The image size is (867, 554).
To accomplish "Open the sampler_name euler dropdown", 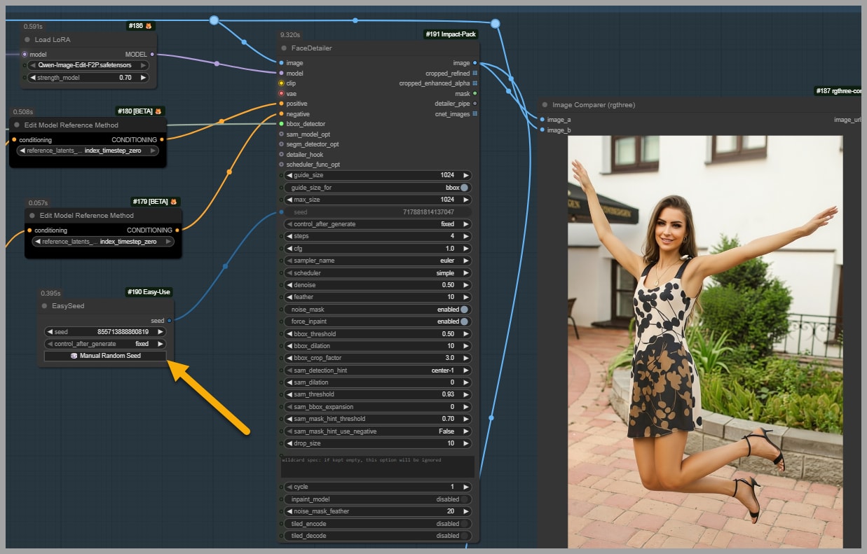I will pos(377,261).
